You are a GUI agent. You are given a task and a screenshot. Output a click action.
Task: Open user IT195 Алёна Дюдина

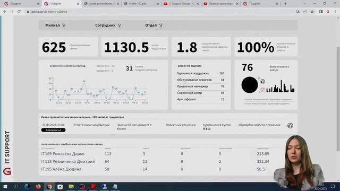pyautogui.click(x=62, y=169)
